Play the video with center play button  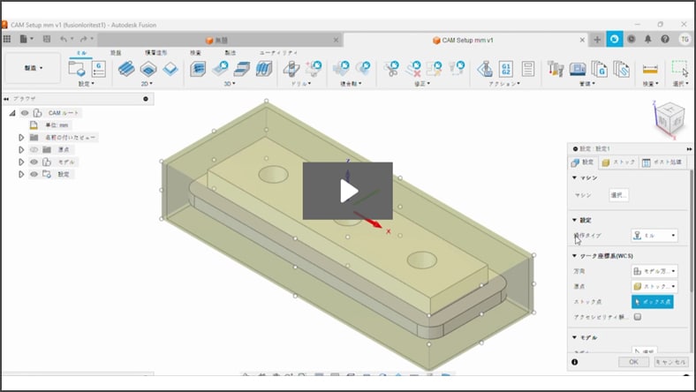[347, 191]
